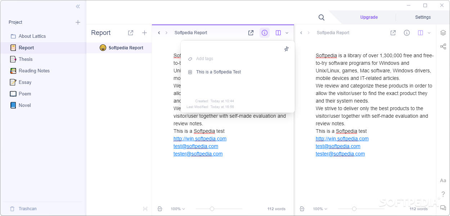Click test@softpedia.com link in left pane
Screen dimensions: 450x216
(196, 146)
